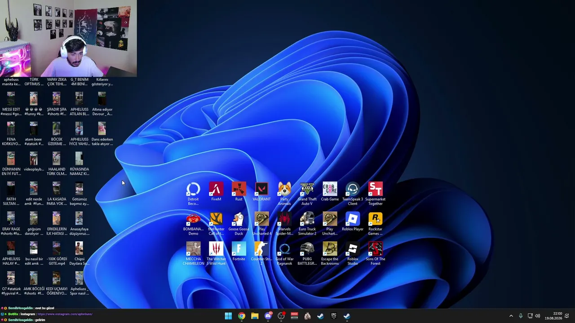The image size is (575, 323).
Task: Select the APHELIUSS HALAY video file
Action: (x=11, y=254)
